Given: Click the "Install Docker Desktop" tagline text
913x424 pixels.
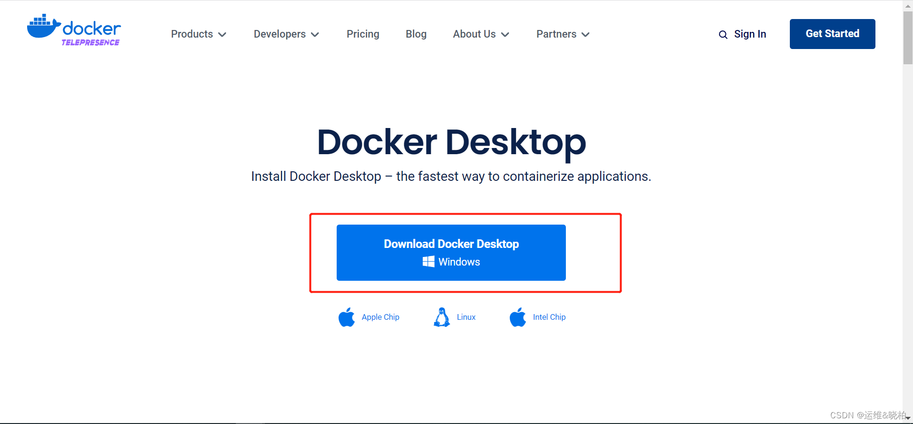Looking at the screenshot, I should point(451,177).
